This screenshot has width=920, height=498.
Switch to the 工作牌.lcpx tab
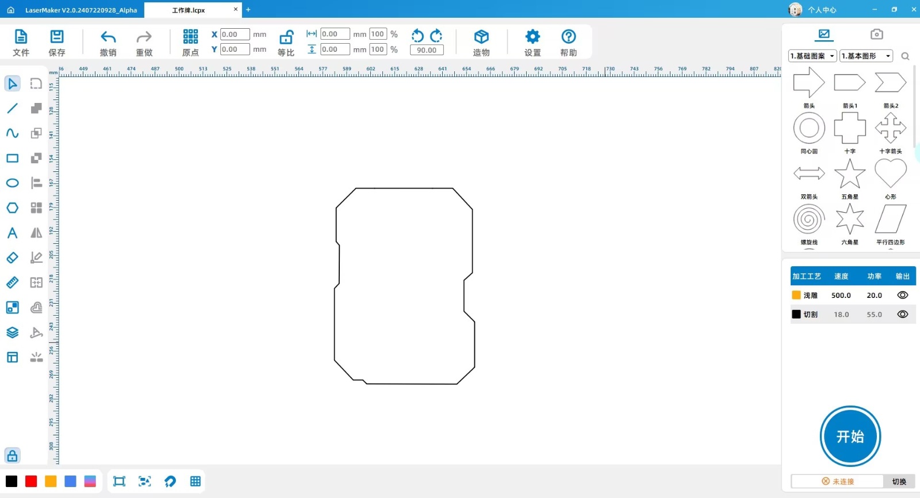189,10
